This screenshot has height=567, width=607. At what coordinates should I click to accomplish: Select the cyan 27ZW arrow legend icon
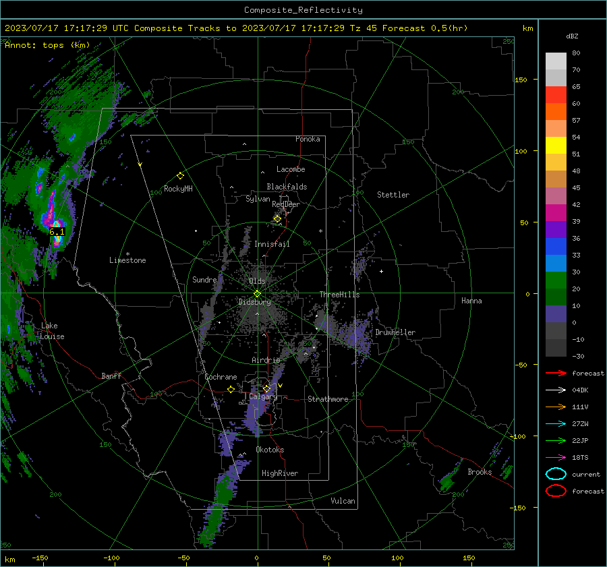556,424
